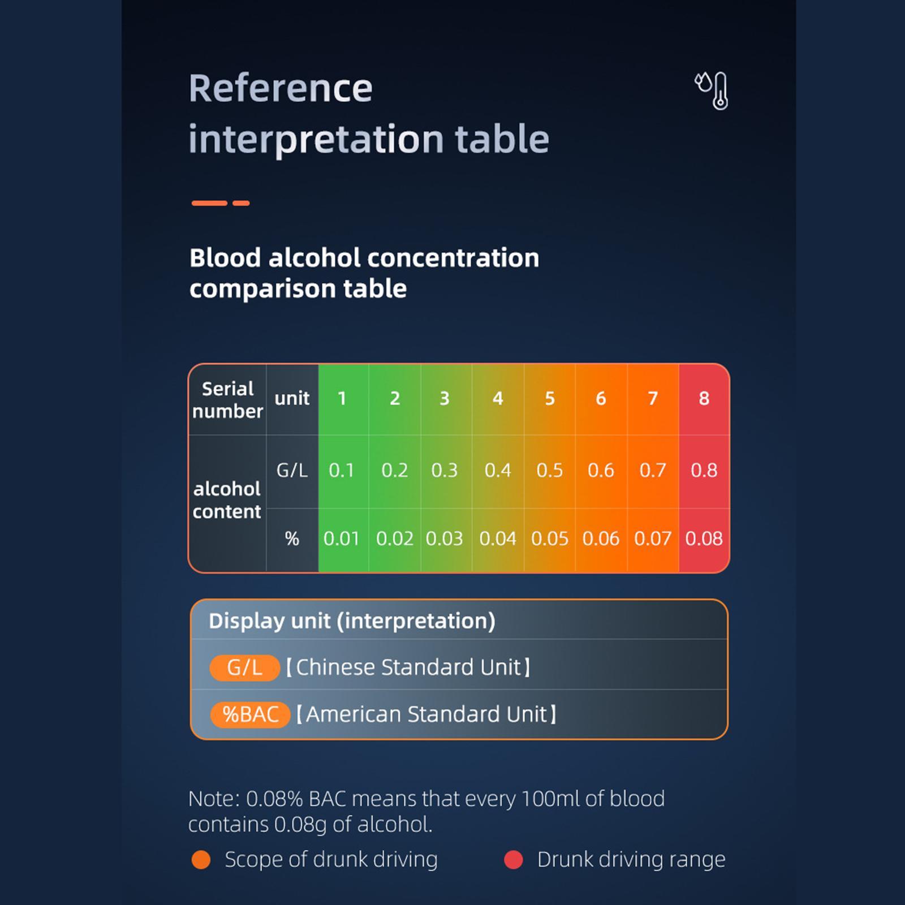Screen dimensions: 905x905
Task: Click the green serial number 1 cell
Action: pos(343,399)
